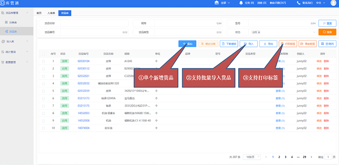Open the 全部 warehouse dropdown
This screenshot has height=165, width=339.
225,3
